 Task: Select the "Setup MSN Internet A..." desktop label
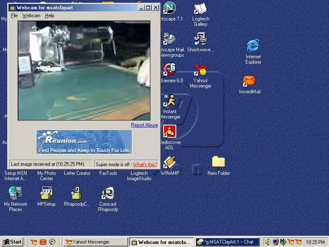coord(15,176)
